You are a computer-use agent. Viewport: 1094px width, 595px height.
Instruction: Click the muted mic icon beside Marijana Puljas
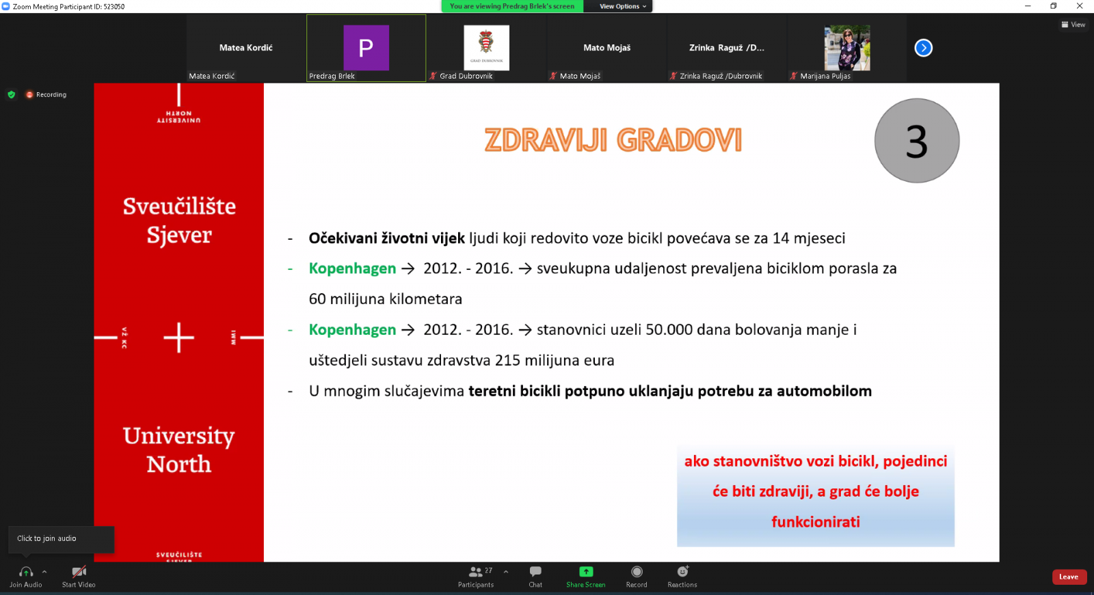pos(794,76)
